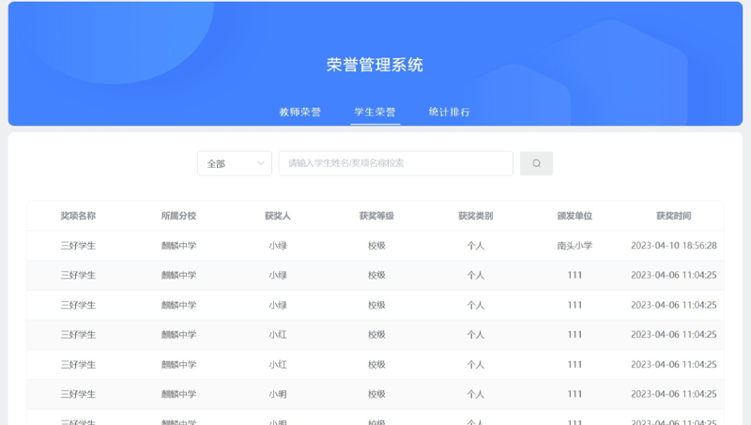
Task: Switch to the 教师荣誉 tab
Action: click(299, 112)
